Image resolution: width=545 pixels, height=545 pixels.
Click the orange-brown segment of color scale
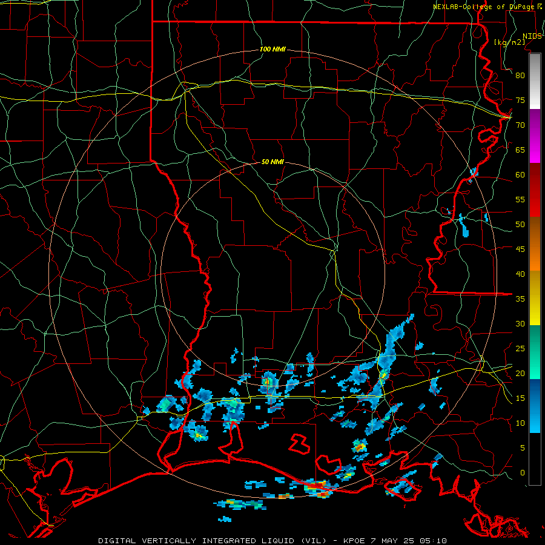tap(535, 243)
